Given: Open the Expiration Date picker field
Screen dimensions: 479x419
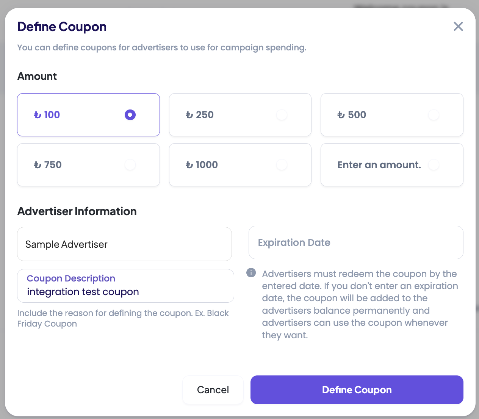Looking at the screenshot, I should click(355, 242).
